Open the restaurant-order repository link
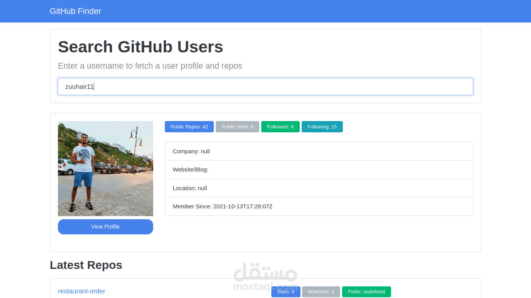This screenshot has height=298, width=531. [x=81, y=291]
